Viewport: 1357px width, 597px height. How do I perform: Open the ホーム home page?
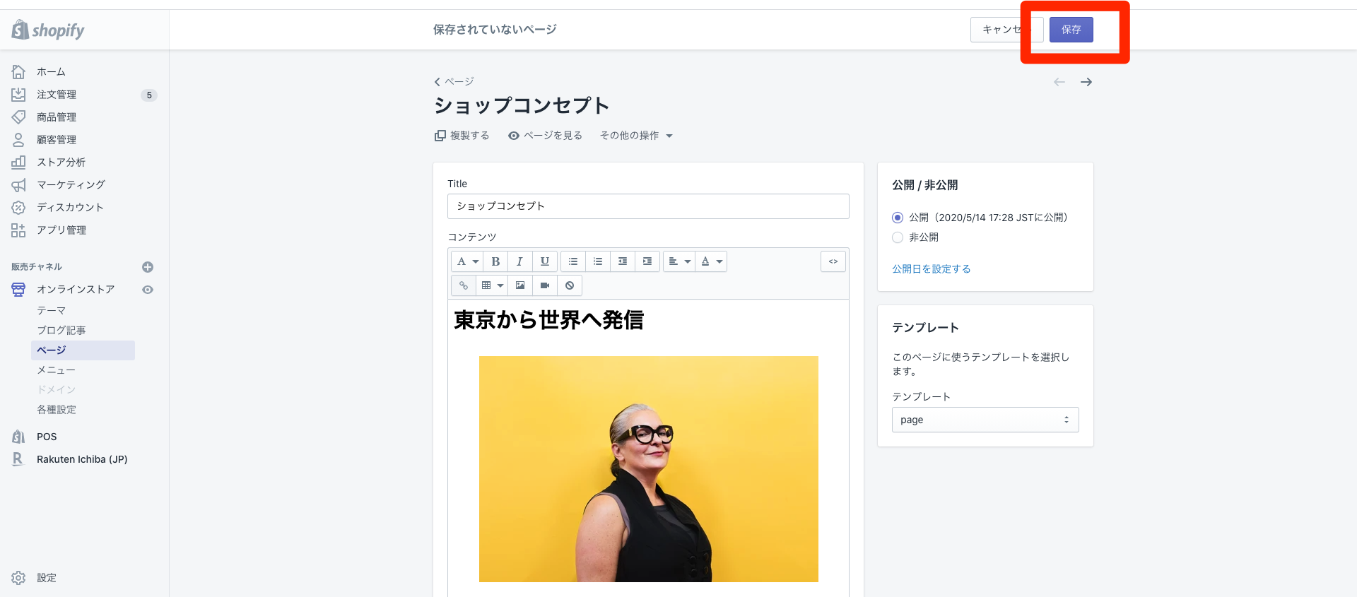pyautogui.click(x=51, y=72)
